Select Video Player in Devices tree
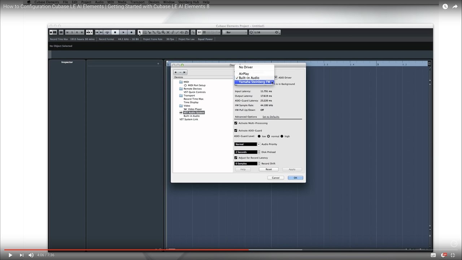This screenshot has width=462, height=260. pos(195,109)
